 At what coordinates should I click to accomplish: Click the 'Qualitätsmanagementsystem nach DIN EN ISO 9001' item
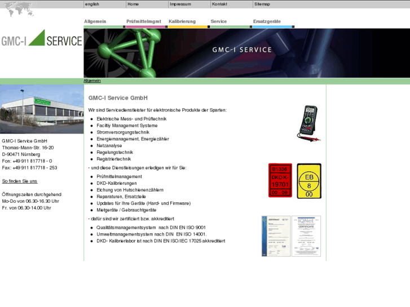(x=151, y=228)
